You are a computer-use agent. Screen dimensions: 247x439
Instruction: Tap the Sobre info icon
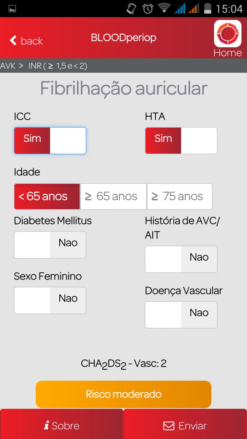coord(46,426)
